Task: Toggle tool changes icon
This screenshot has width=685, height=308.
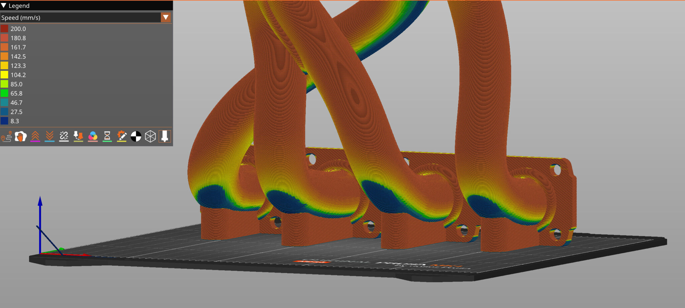Action: 78,136
